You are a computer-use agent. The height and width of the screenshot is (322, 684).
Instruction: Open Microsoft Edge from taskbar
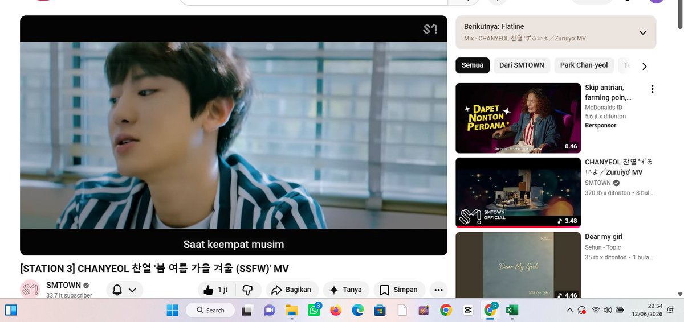point(357,310)
